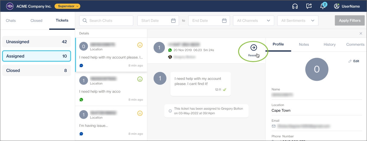Image resolution: width=367 pixels, height=141 pixels.
Task: Click the Search Chats field
Action: click(x=106, y=21)
